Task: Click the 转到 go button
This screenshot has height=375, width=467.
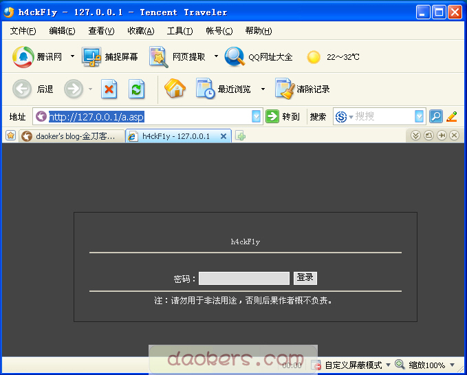Action: (x=283, y=116)
